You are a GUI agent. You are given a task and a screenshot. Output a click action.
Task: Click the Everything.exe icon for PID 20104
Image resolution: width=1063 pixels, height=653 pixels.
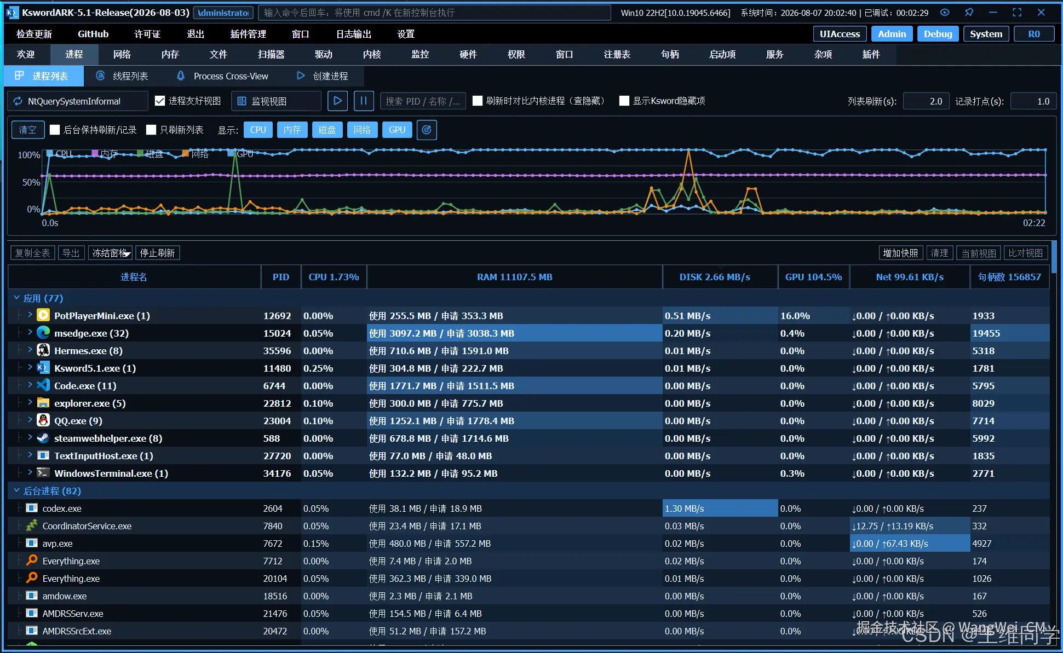click(x=32, y=578)
